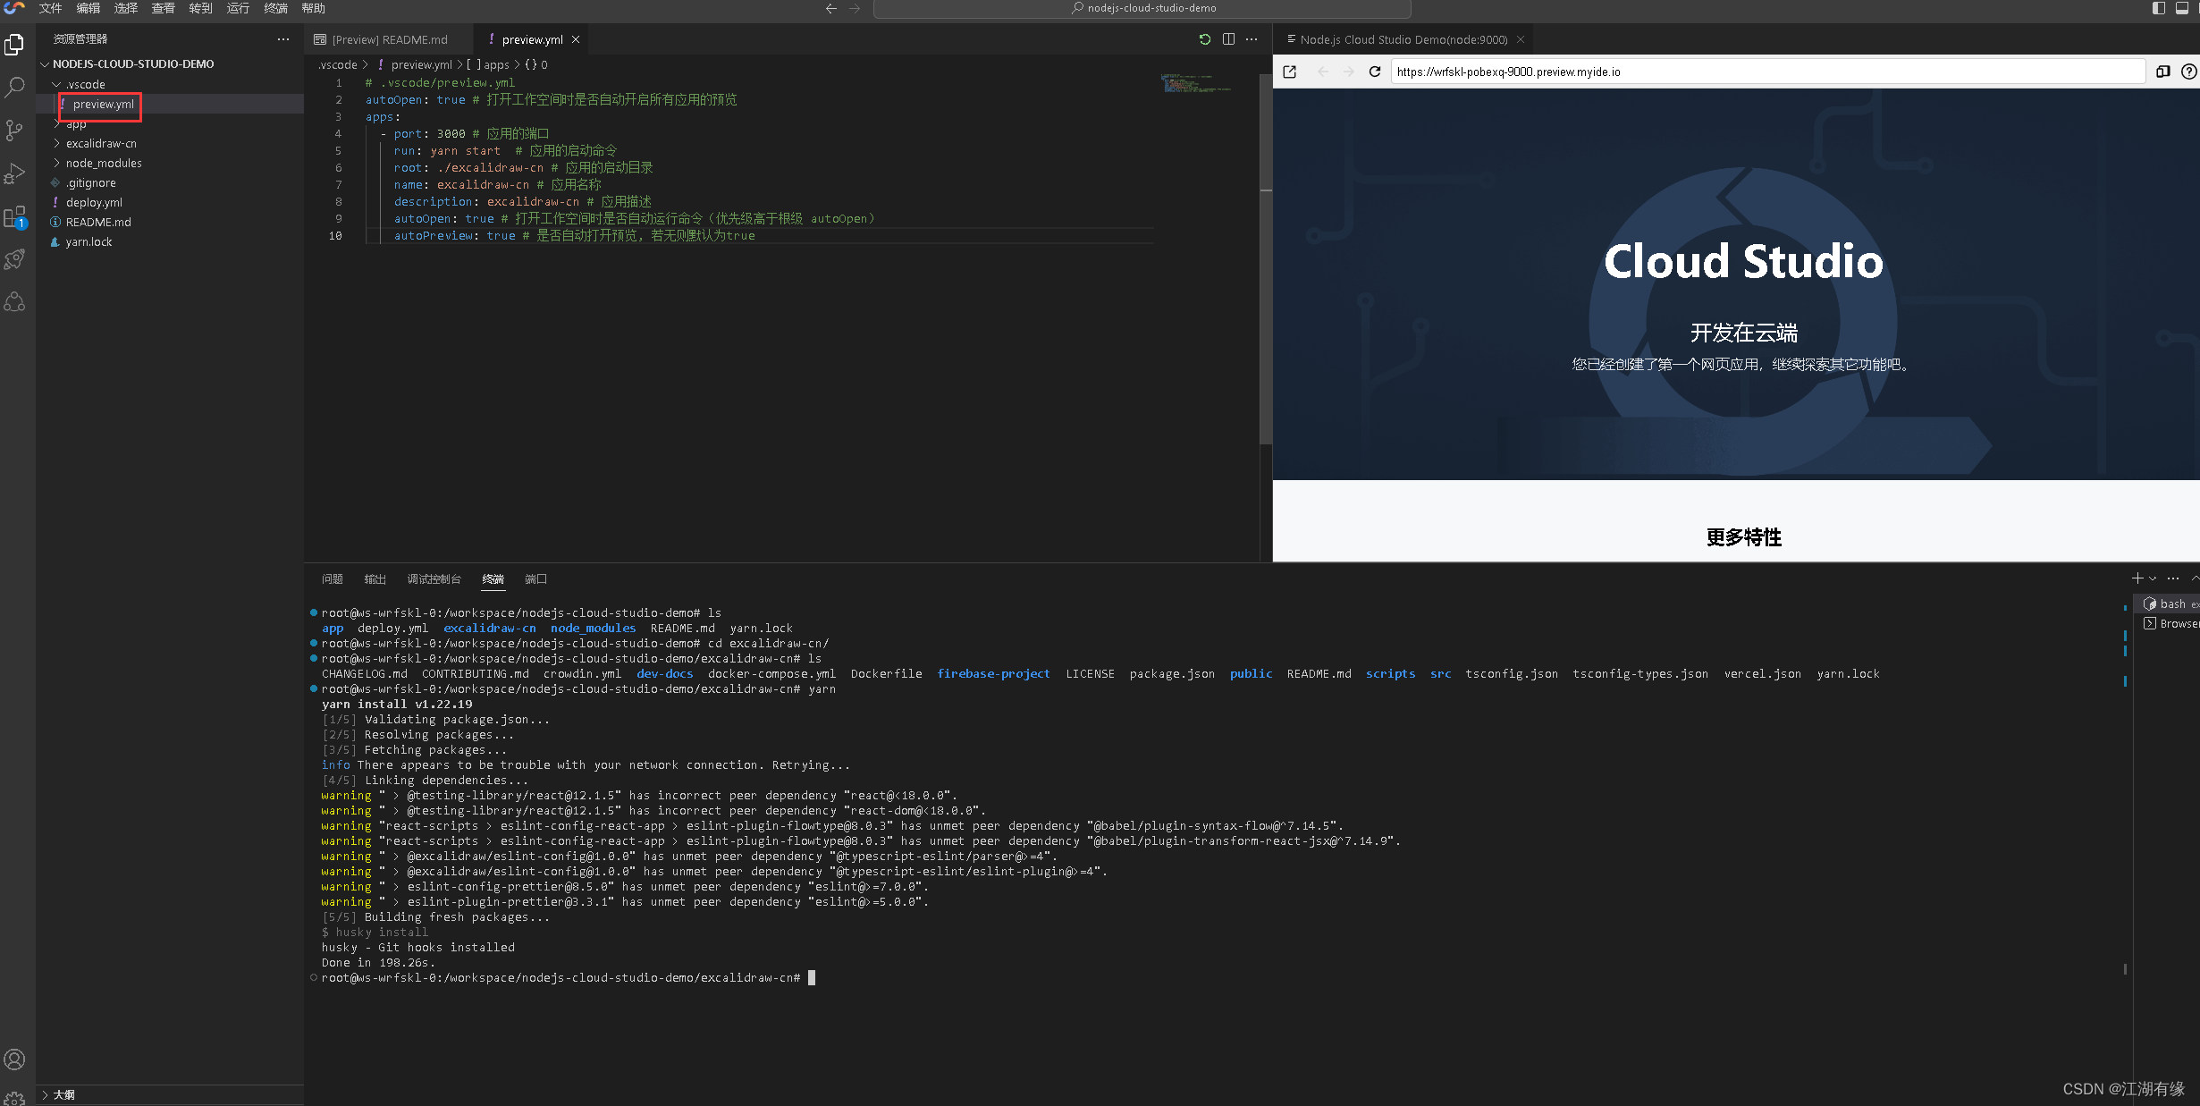This screenshot has width=2200, height=1106.
Task: Expand the excalidraw-cn folder
Action: click(x=101, y=143)
